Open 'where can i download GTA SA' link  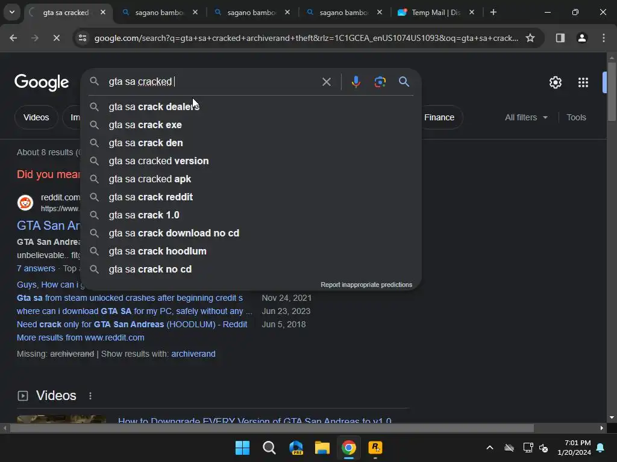[x=134, y=311]
